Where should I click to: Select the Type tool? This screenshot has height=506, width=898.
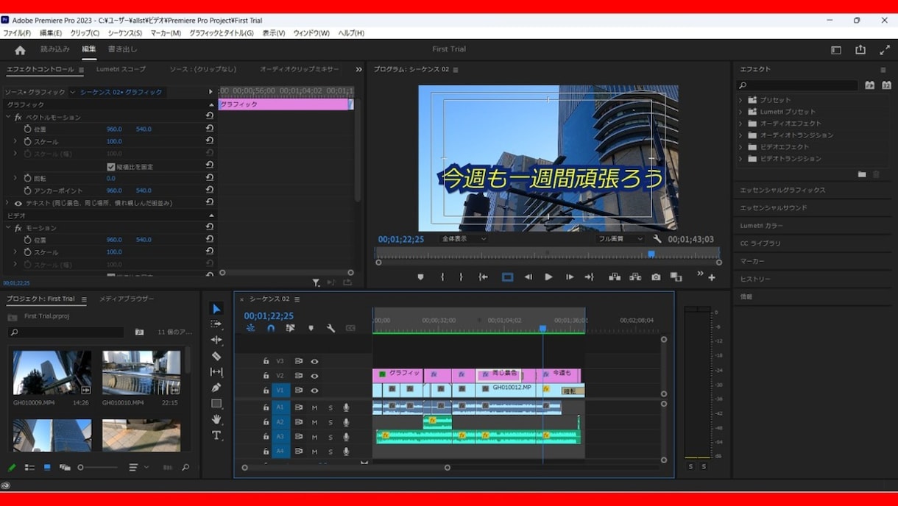[216, 435]
